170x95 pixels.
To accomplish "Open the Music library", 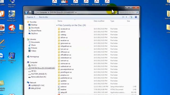I will [x=33, y=45].
